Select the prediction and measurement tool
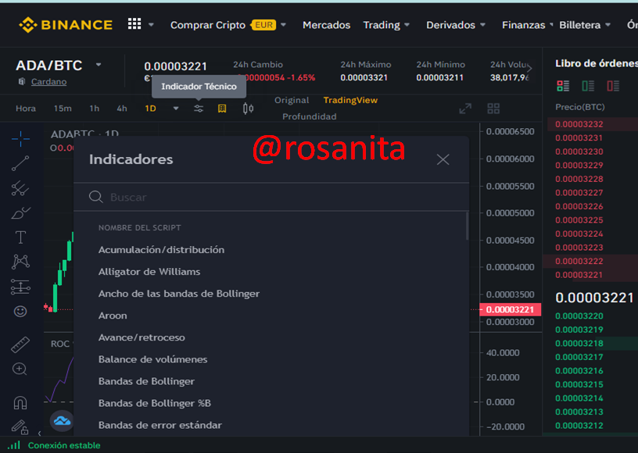Image resolution: width=638 pixels, height=453 pixels. 20,287
